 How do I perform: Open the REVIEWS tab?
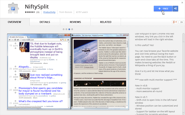(x=75, y=22)
